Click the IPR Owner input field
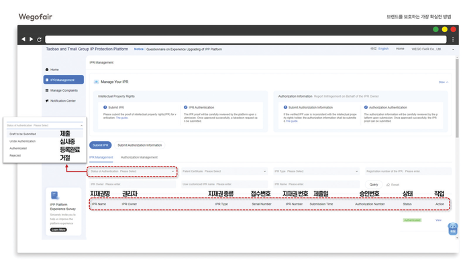 coord(132,184)
